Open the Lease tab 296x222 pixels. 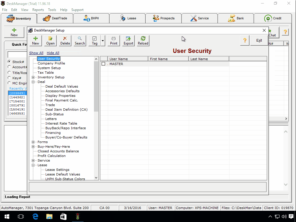127,18
